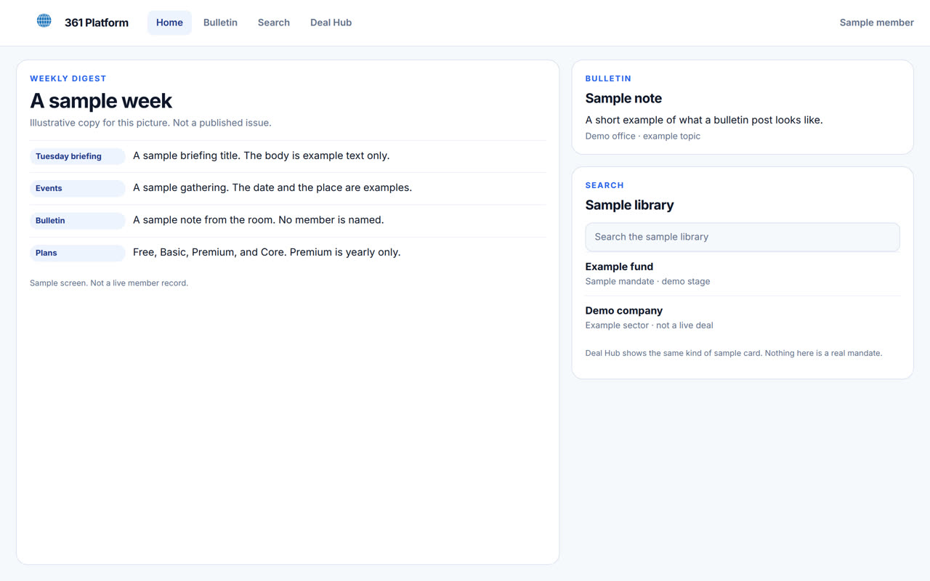Viewport: 930px width, 581px height.
Task: Switch to the Deal Hub tab
Action: point(331,23)
